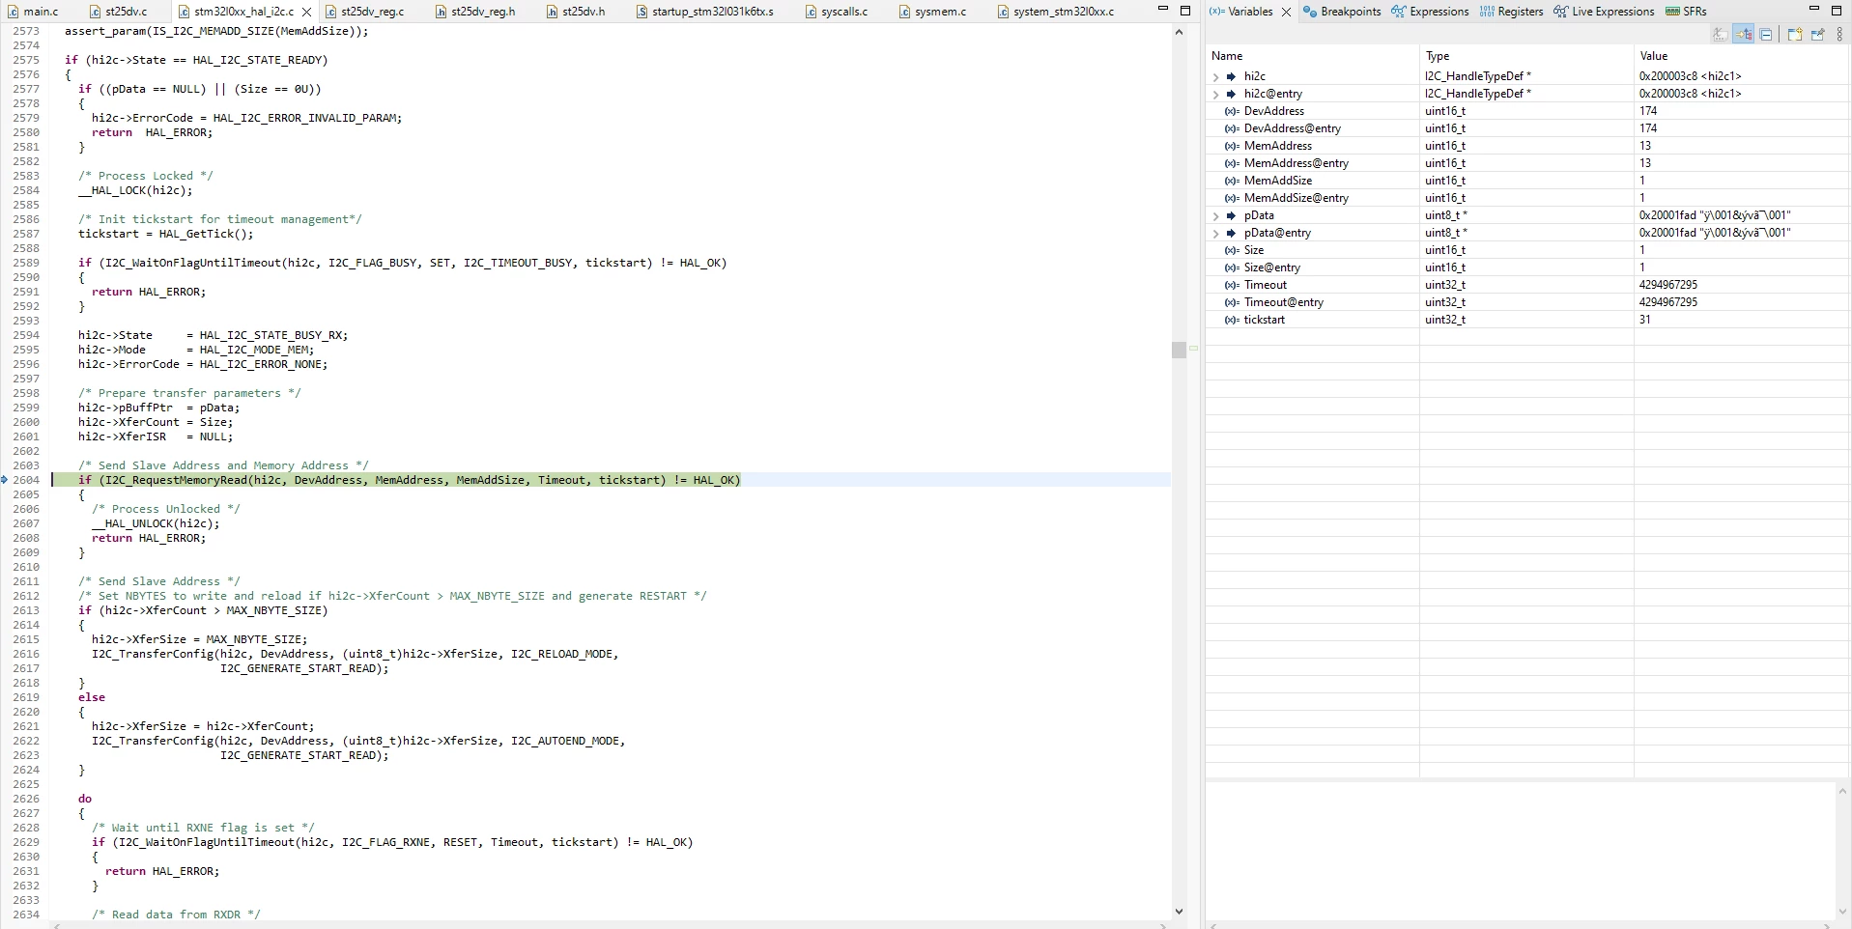Pin the Variables view to debug context
The height and width of the screenshot is (929, 1852).
pyautogui.click(x=1817, y=35)
